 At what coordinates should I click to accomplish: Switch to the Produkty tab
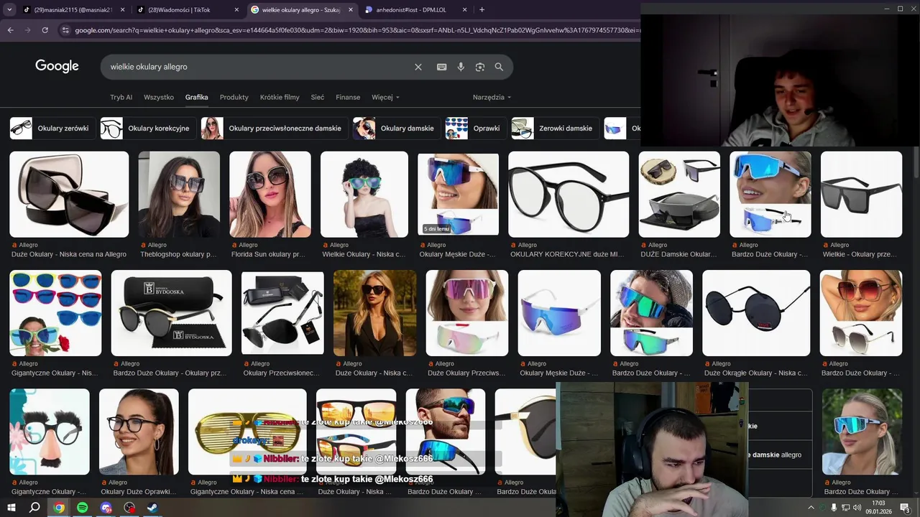point(234,97)
